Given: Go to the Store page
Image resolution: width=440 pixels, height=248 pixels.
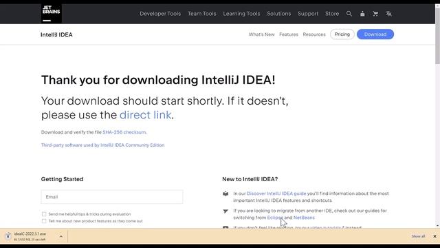Looking at the screenshot, I should [332, 14].
